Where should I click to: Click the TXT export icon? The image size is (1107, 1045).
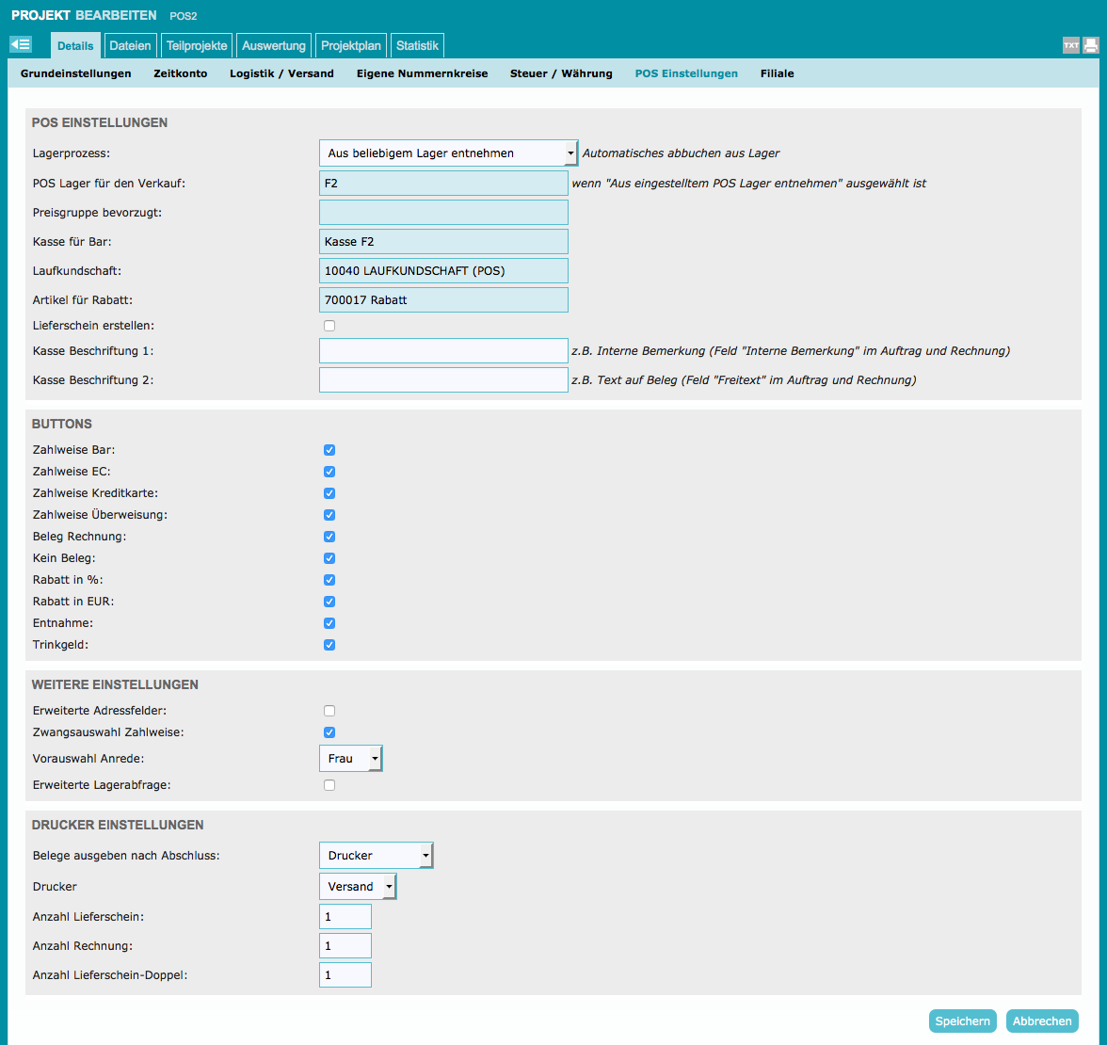pyautogui.click(x=1070, y=45)
